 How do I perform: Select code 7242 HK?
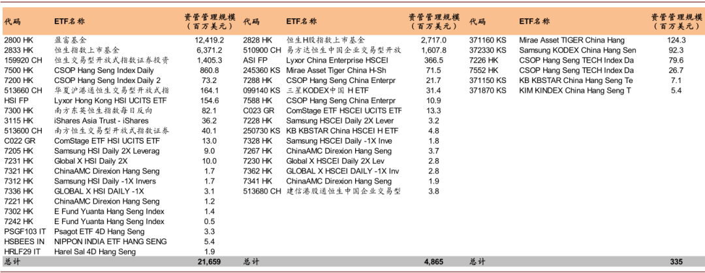[x=18, y=221]
